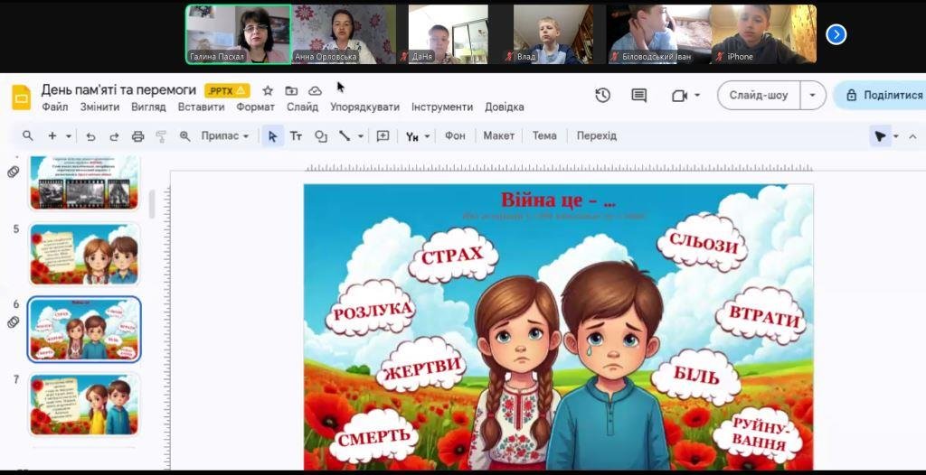Open the new slide layout dropdown arrow
This screenshot has width=926, height=475.
click(x=69, y=136)
